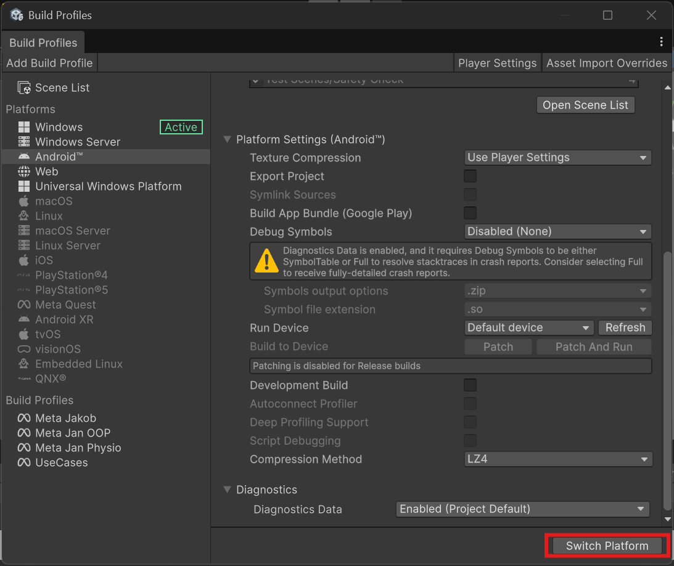Click the Web globe icon
This screenshot has width=674, height=566.
(24, 171)
